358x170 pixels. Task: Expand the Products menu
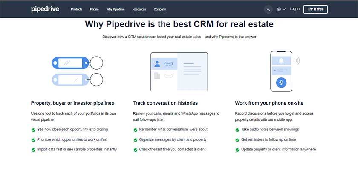coord(76,9)
